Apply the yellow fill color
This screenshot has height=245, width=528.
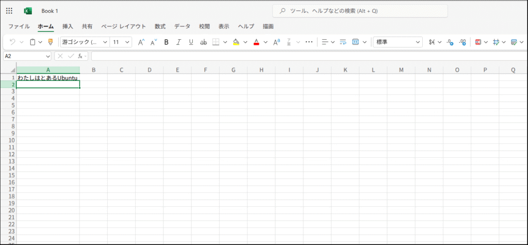coord(236,42)
